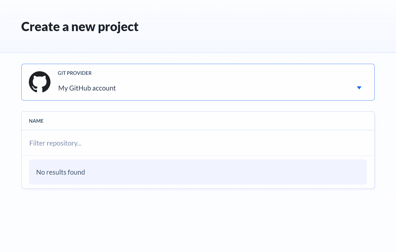
Task: Select the NAME table heading
Action: 36,121
